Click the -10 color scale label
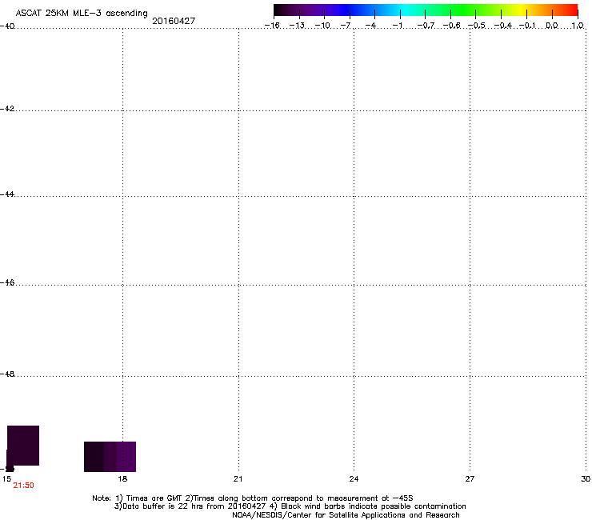This screenshot has width=592, height=520. (x=322, y=26)
